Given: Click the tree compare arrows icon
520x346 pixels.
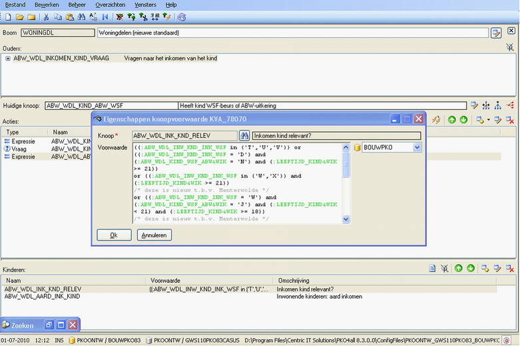Looking at the screenshot, I should (x=155, y=17).
